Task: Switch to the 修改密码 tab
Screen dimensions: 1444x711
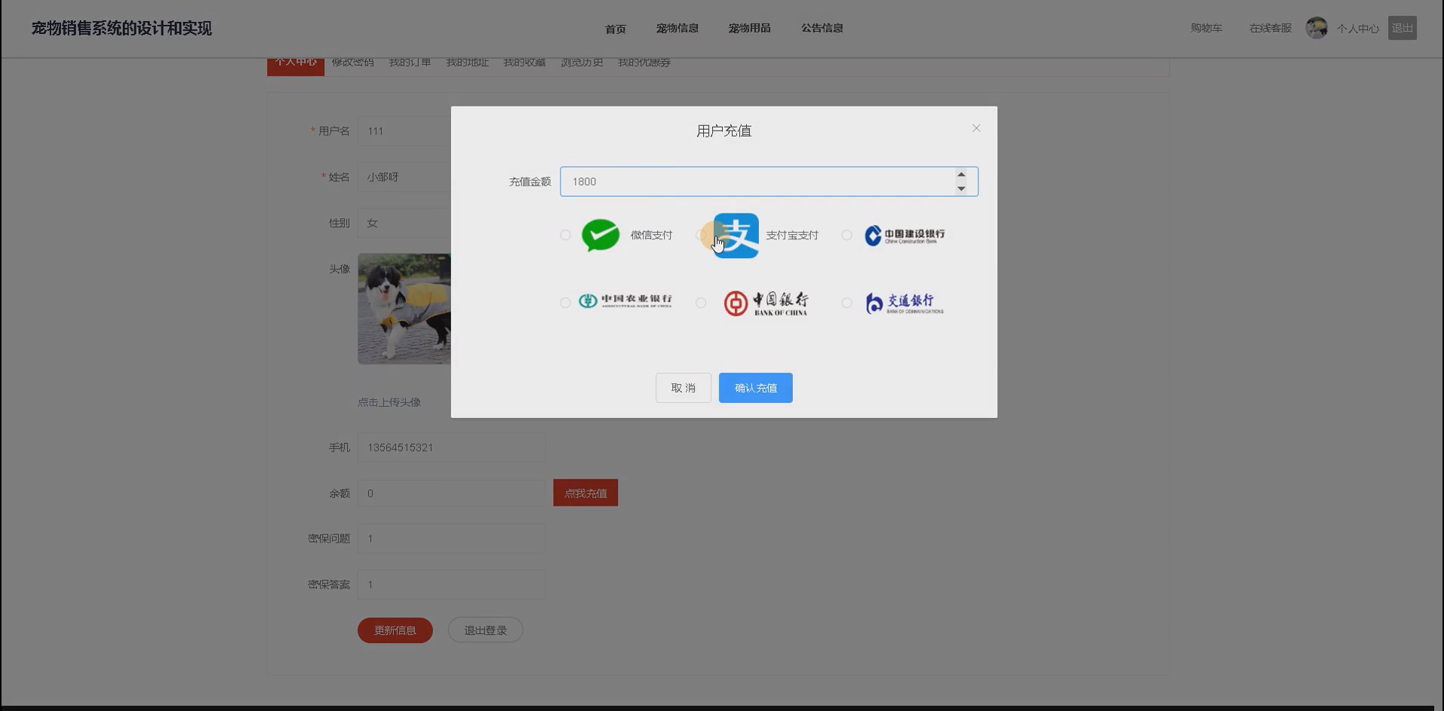Action: tap(352, 63)
